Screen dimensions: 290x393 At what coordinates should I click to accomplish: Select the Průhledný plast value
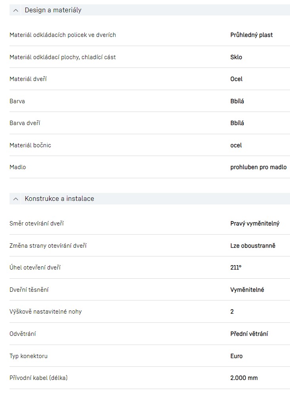[252, 35]
